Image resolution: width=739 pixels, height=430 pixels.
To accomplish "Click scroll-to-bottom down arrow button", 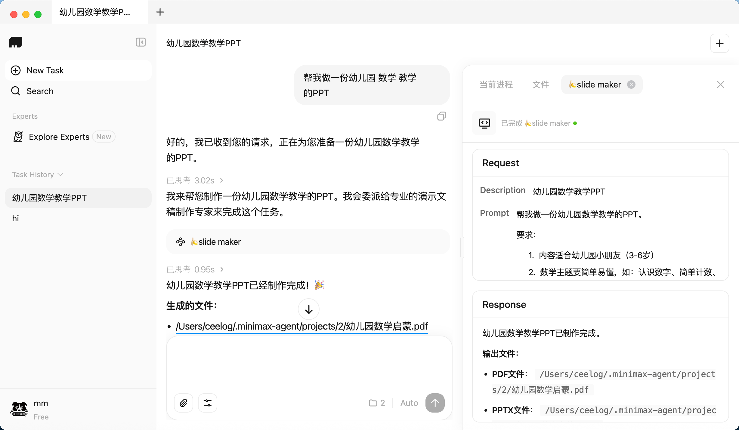I will (x=308, y=309).
